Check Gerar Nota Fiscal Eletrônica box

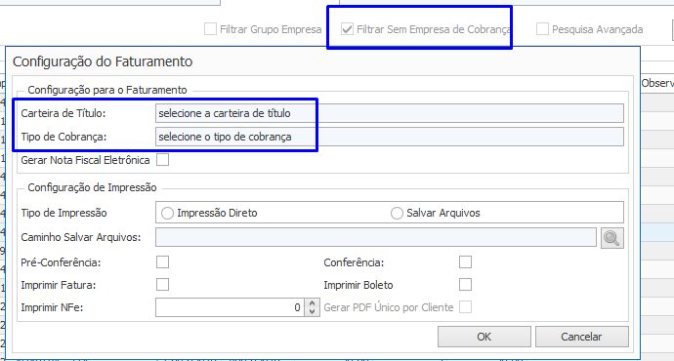tap(162, 160)
